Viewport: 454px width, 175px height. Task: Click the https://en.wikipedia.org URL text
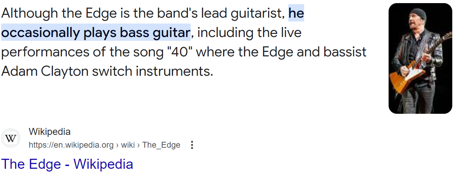click(71, 145)
